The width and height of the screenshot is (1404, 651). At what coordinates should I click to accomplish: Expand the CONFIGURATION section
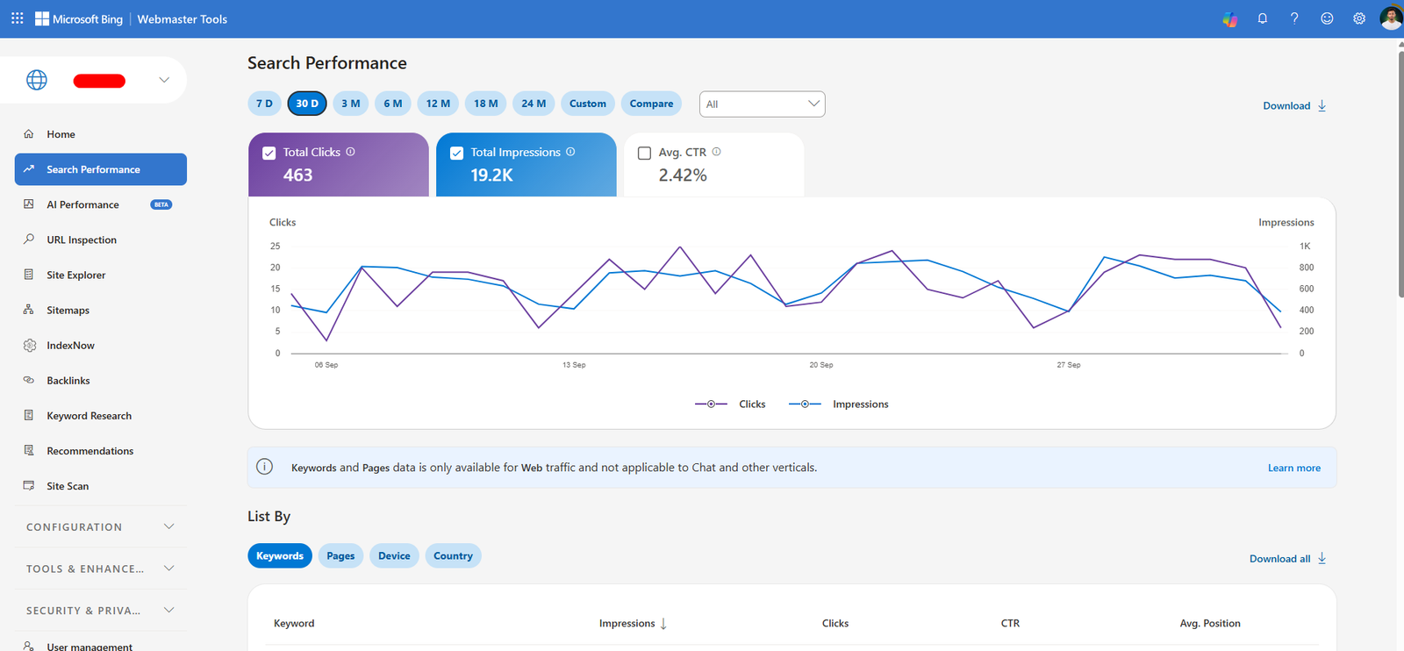tap(100, 527)
